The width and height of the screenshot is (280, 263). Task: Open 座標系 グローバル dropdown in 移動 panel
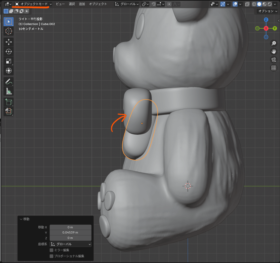[x=71, y=244]
